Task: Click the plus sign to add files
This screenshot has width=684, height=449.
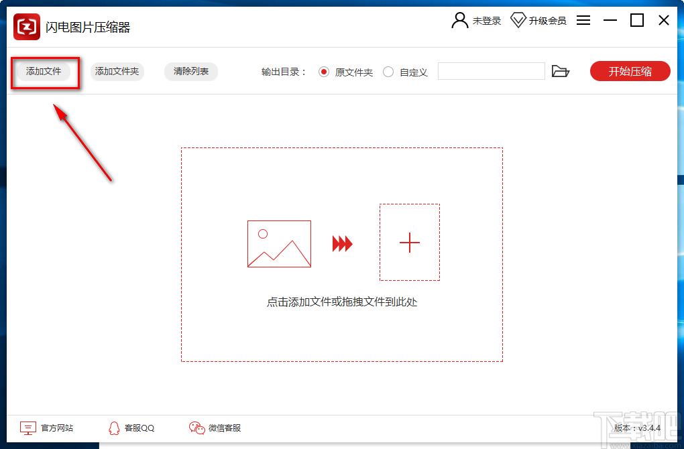Action: coord(409,243)
